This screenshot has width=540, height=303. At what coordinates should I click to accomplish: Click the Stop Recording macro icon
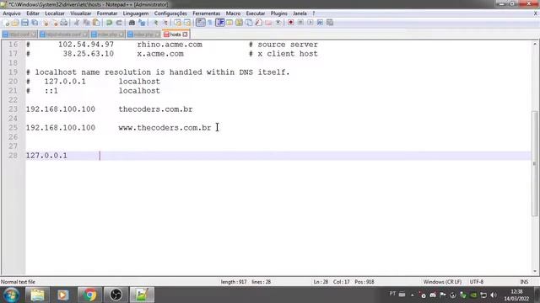[300, 23]
